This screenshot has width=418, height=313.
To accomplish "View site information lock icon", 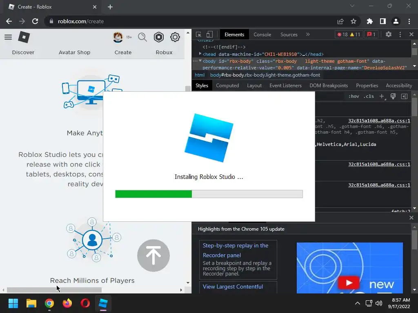I will (51, 21).
